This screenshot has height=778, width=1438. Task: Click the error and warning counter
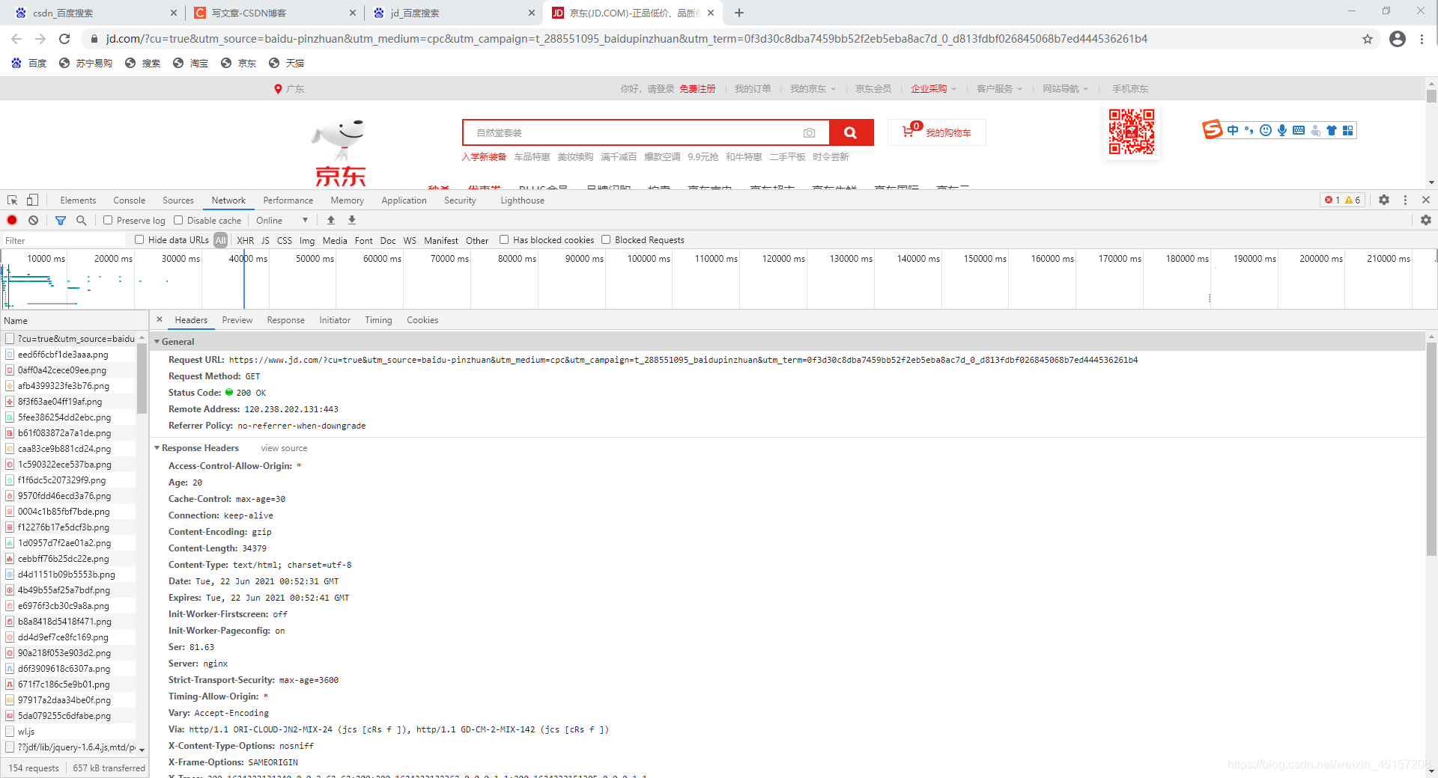1342,200
